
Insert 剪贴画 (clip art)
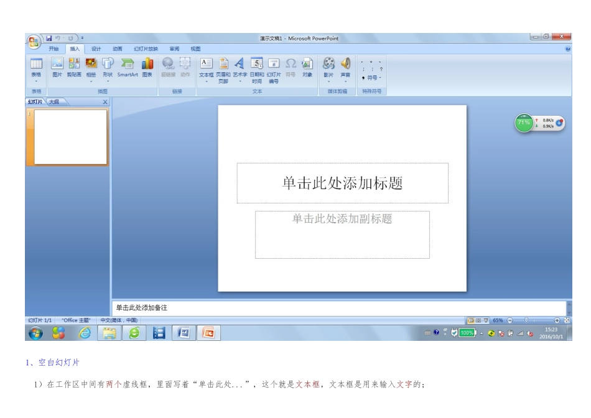[74, 67]
